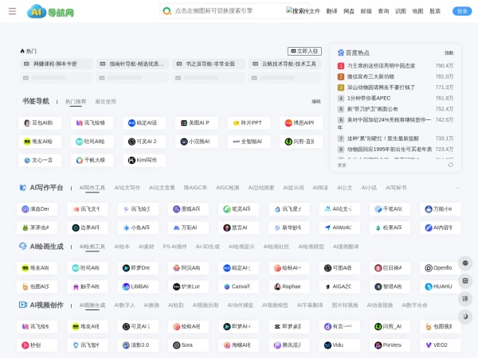Viewport: 478px width, 358px height.
Task: Select the 热门推荐 bookmark tab
Action: (x=76, y=101)
